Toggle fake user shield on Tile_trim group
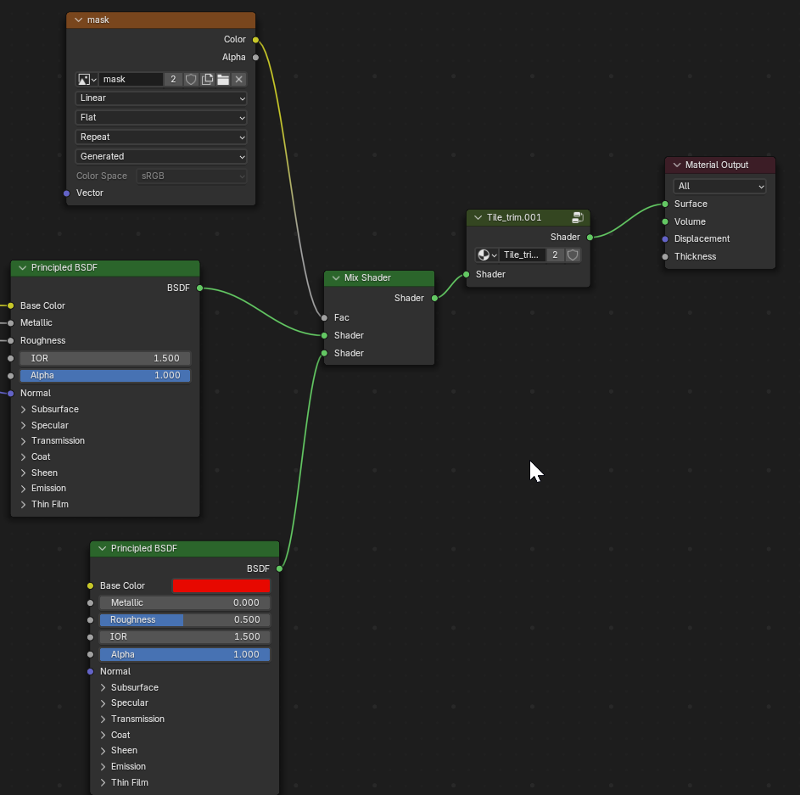The image size is (800, 795). coord(573,255)
